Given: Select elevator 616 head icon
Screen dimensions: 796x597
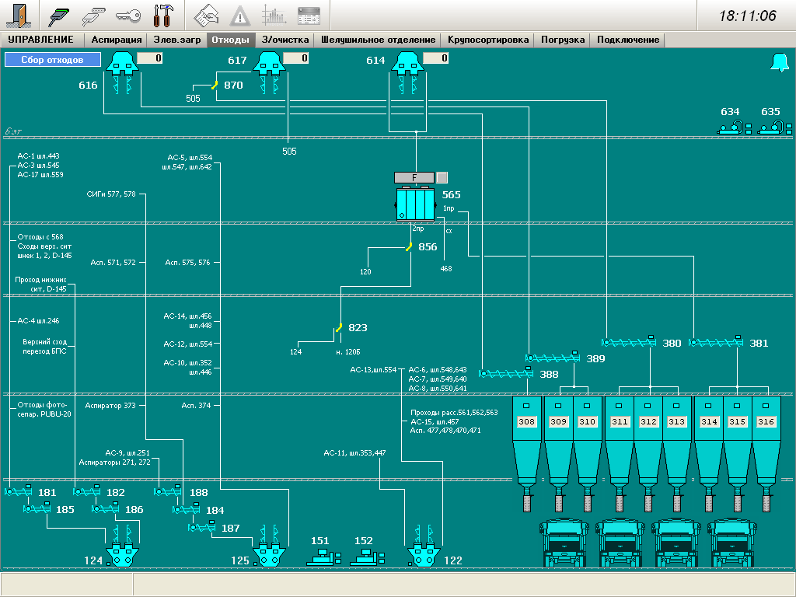Looking at the screenshot, I should click(122, 64).
